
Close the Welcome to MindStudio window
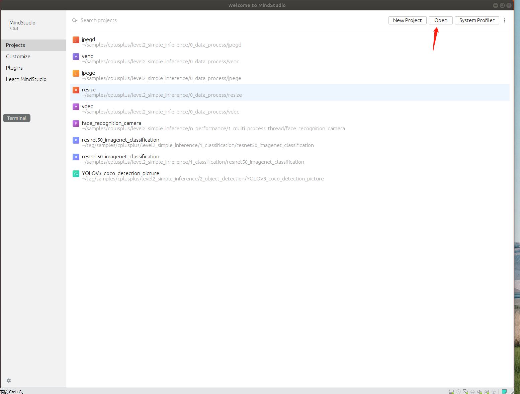(509, 5)
